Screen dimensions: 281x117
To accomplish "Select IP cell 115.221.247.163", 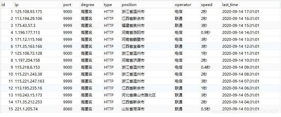I will point(29,81).
